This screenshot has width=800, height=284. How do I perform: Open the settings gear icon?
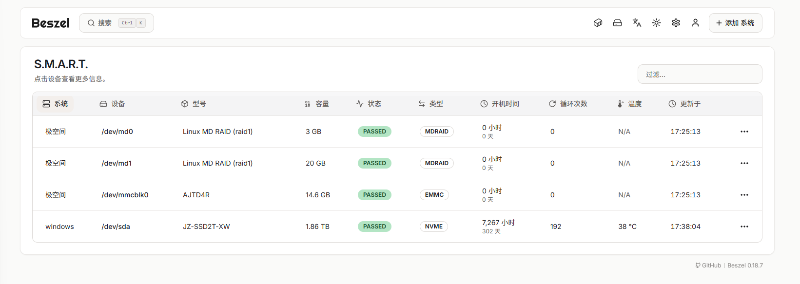(676, 23)
